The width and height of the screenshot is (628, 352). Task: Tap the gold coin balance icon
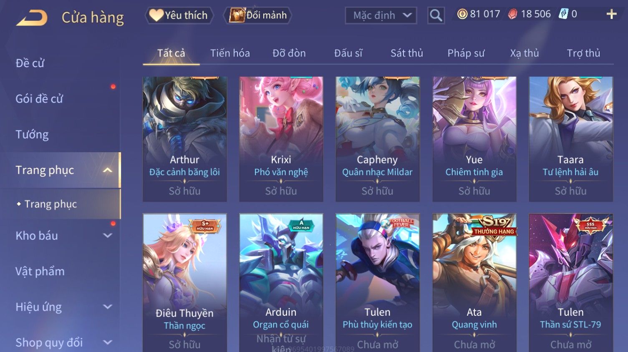462,14
